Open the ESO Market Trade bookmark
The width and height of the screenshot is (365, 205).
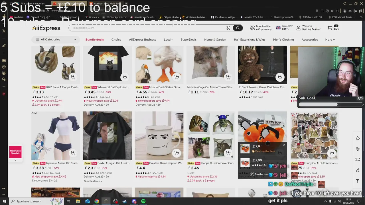pyautogui.click(x=341, y=17)
